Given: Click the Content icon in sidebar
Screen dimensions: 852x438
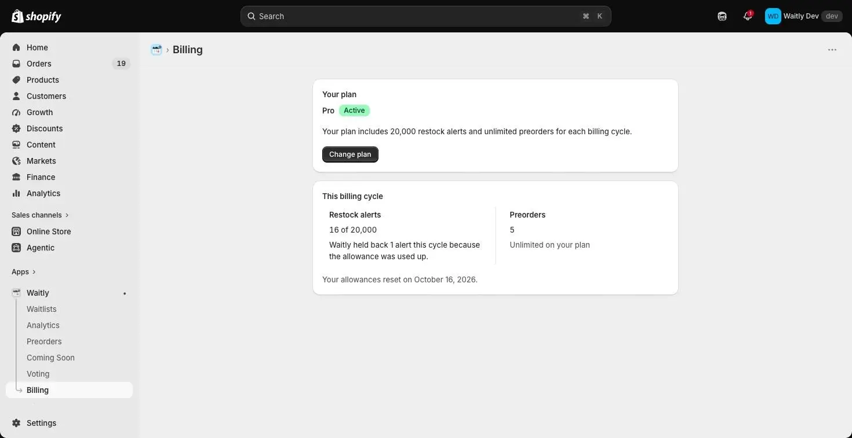Looking at the screenshot, I should coord(16,145).
